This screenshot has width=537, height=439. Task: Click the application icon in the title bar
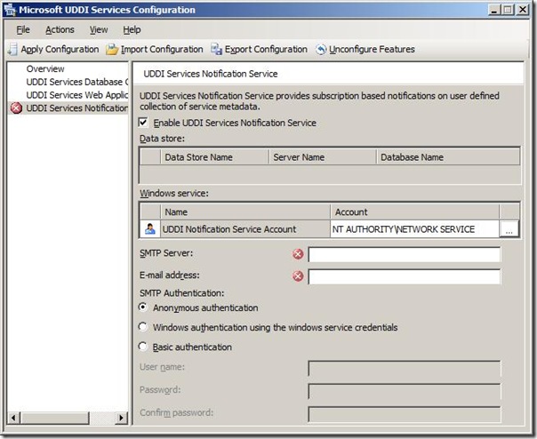[x=11, y=10]
